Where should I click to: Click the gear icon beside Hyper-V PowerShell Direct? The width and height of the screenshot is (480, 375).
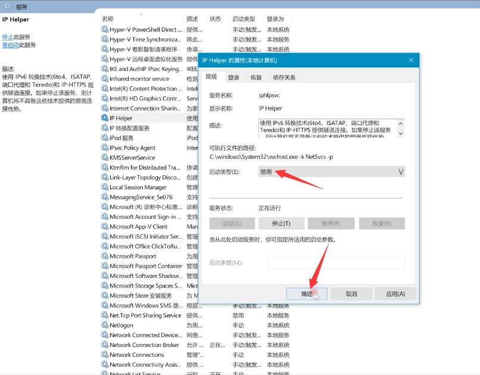click(x=105, y=29)
